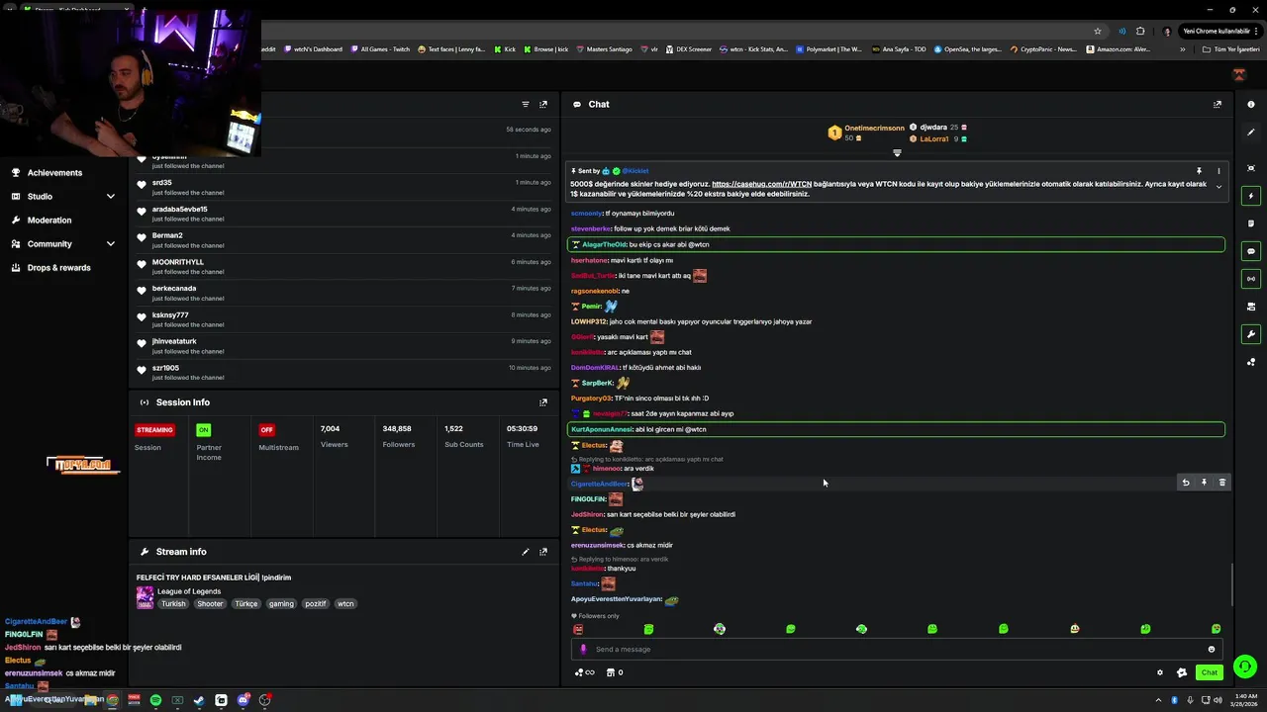1267x712 pixels.
Task: Open the green support headset bubble
Action: tap(1245, 667)
